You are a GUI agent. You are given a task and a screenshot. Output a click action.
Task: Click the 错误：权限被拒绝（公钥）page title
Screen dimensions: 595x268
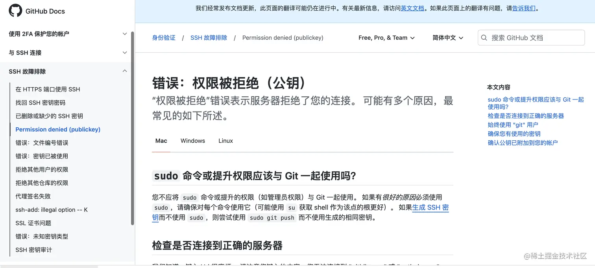tap(229, 83)
